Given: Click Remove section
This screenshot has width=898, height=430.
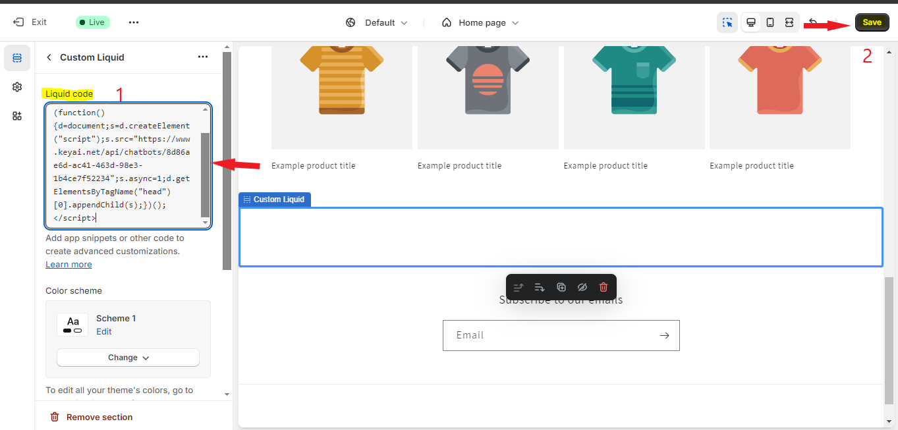Looking at the screenshot, I should (92, 417).
